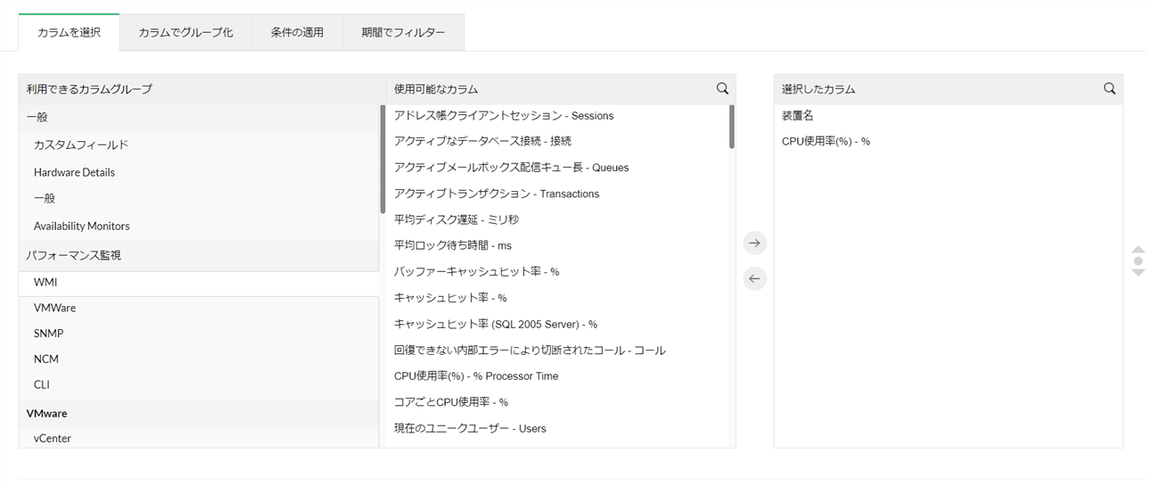Click パフォーマンス監視 group header
The width and height of the screenshot is (1152, 487).
click(x=199, y=255)
